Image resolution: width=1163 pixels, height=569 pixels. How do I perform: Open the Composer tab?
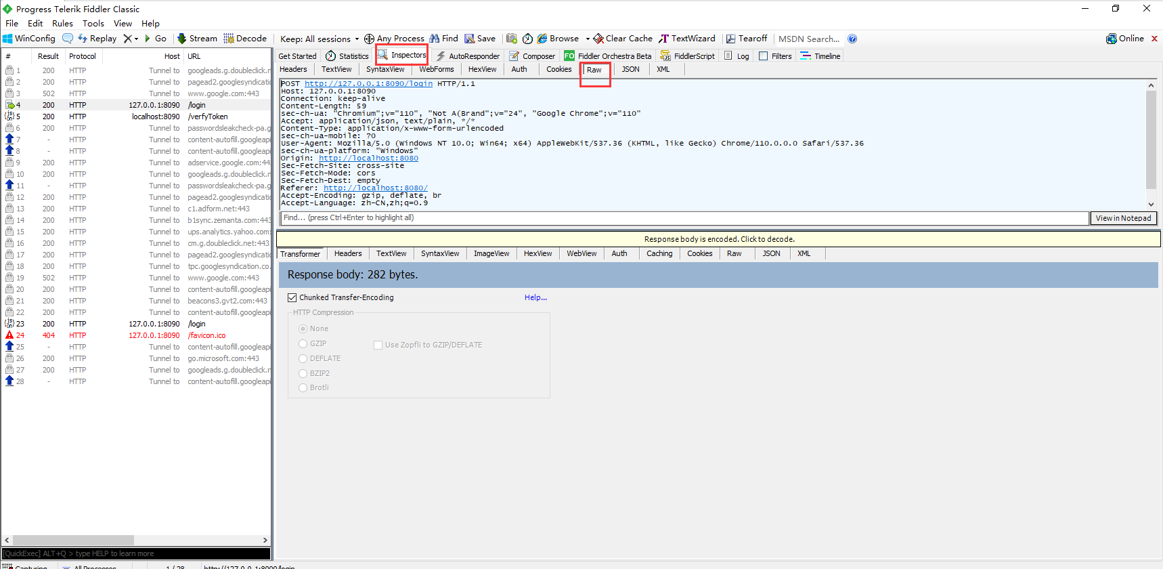pyautogui.click(x=532, y=56)
